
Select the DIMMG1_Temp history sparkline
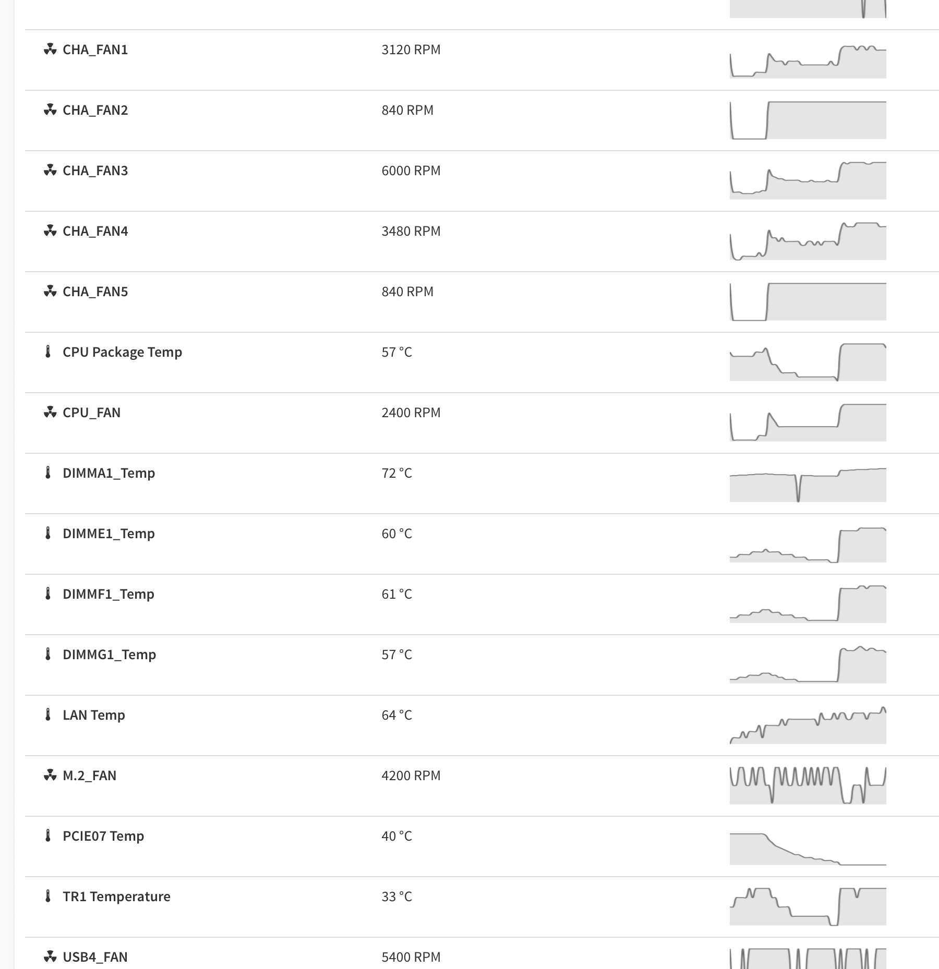808,665
